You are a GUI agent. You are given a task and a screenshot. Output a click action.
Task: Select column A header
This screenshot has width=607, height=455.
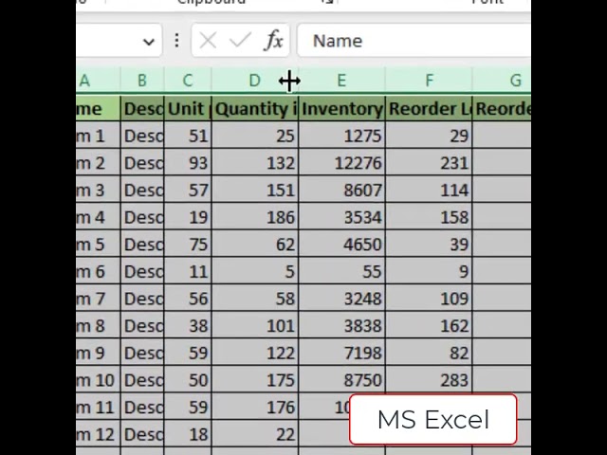tap(99, 81)
